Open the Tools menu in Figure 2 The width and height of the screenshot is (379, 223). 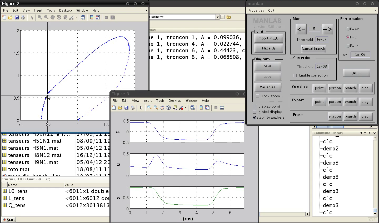point(51,11)
